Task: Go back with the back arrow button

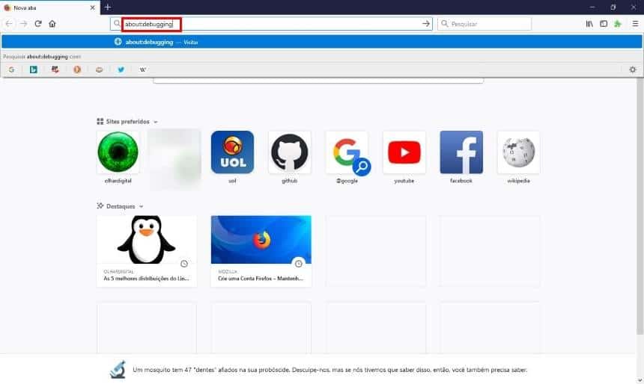Action: 9,24
